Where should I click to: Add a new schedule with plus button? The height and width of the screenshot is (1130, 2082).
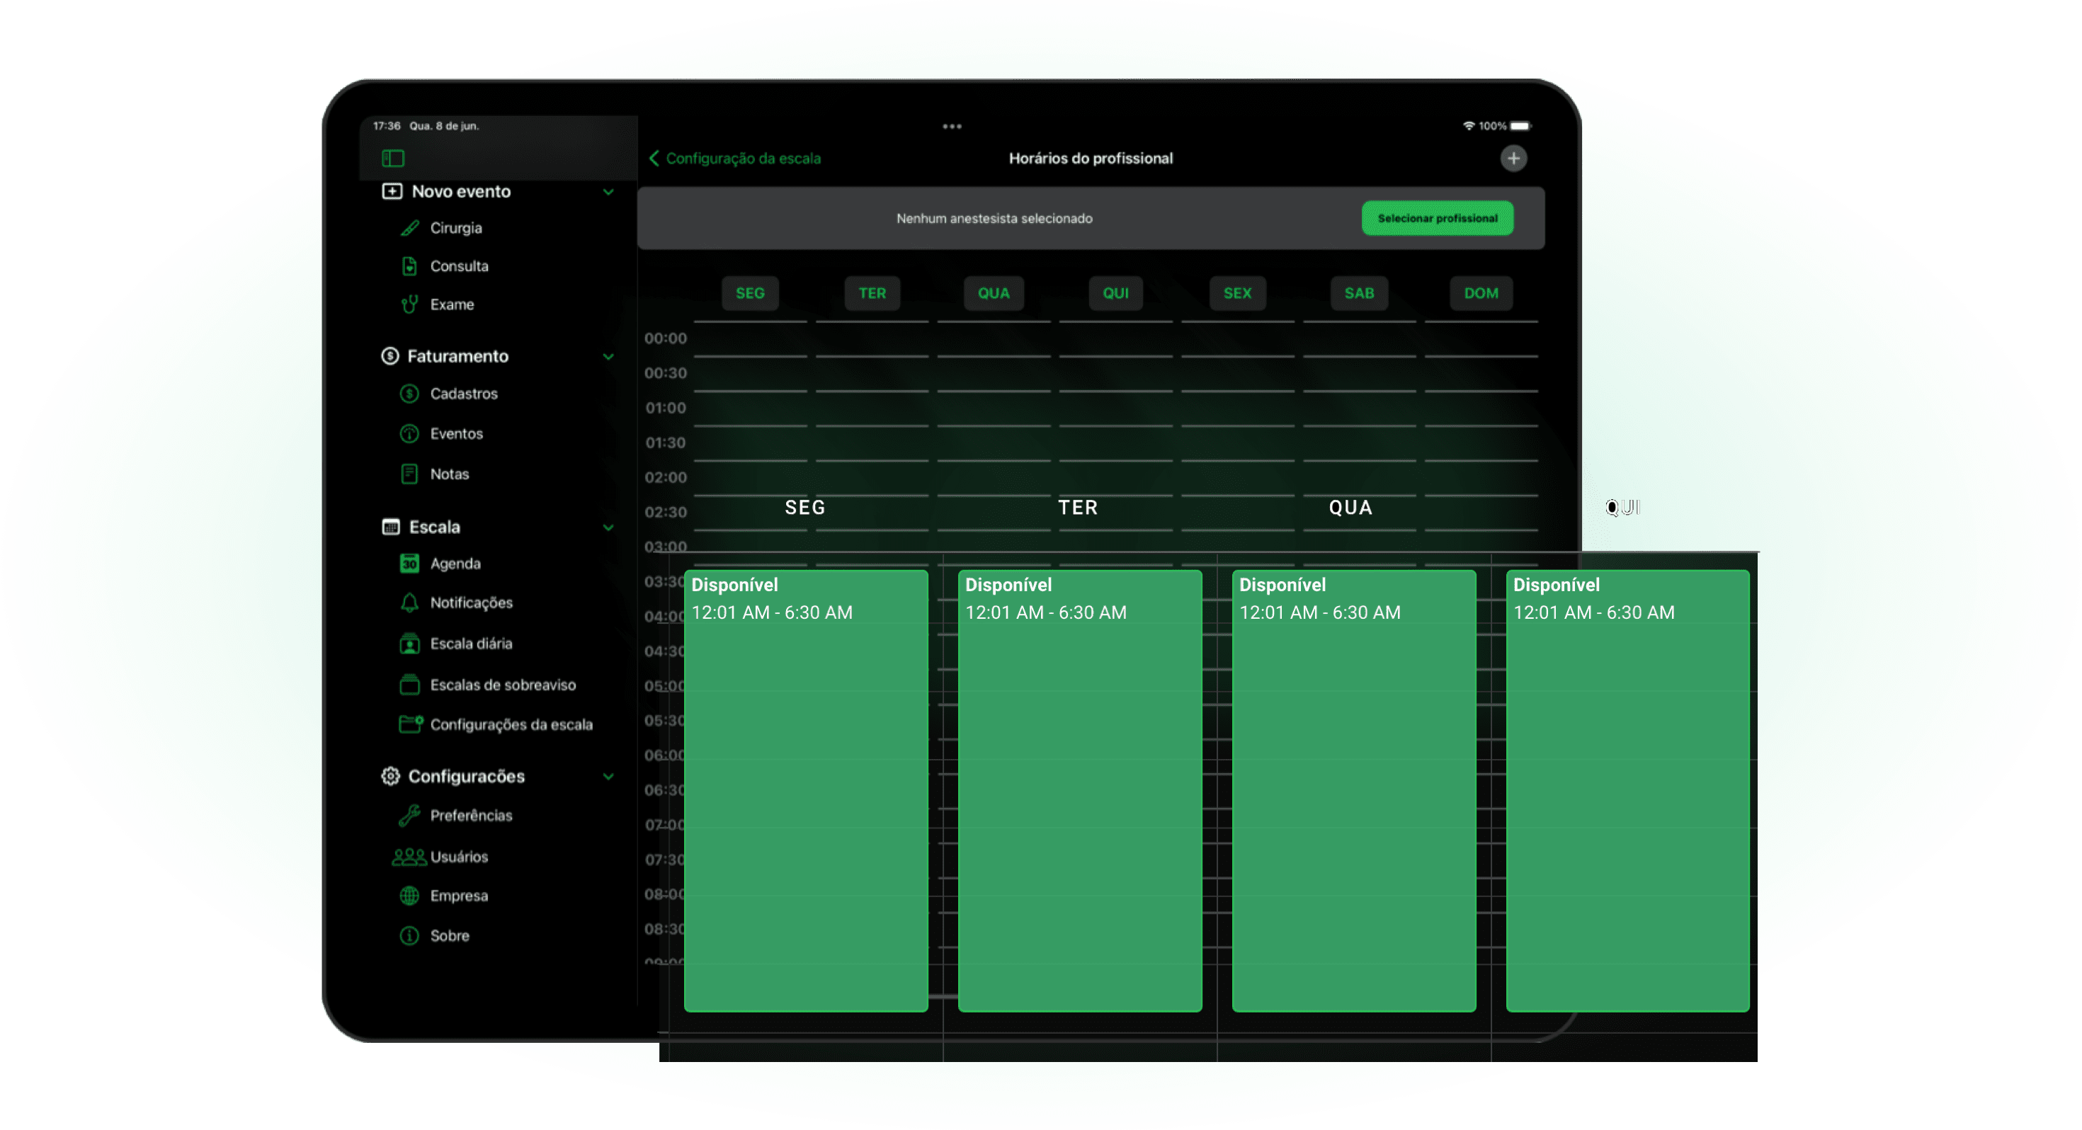[1514, 159]
